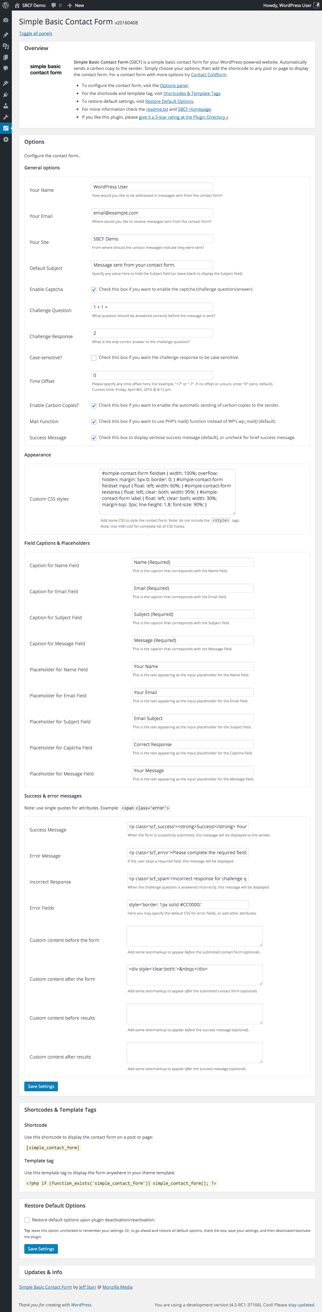
Task: Open the Users sidebar icon
Action: point(6,105)
